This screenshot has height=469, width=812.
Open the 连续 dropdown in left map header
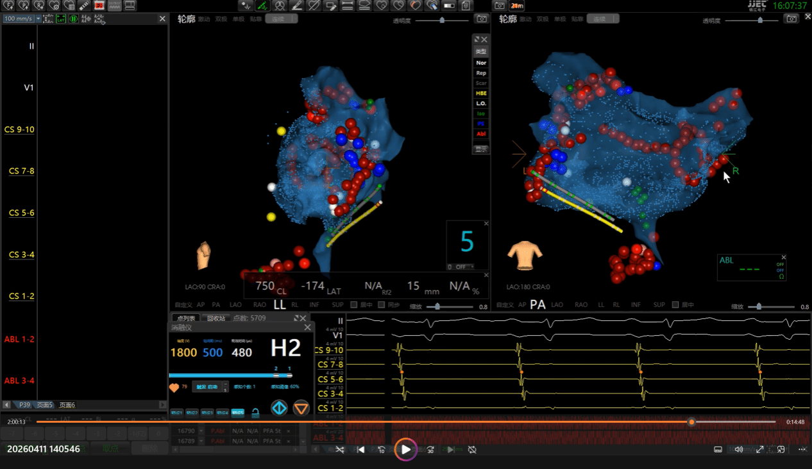(282, 19)
